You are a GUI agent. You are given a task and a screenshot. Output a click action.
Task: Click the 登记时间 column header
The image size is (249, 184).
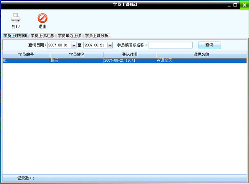[x=130, y=54]
